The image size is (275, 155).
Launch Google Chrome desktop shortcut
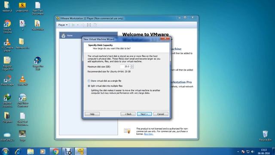[x=7, y=26]
